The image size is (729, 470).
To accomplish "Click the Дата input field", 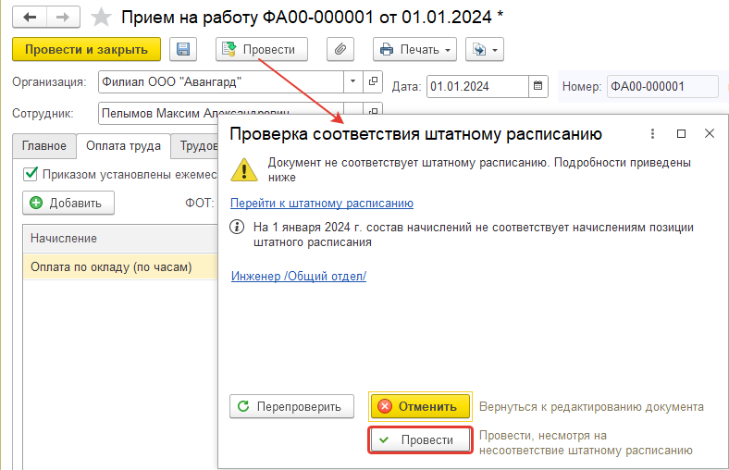I will pyautogui.click(x=477, y=86).
